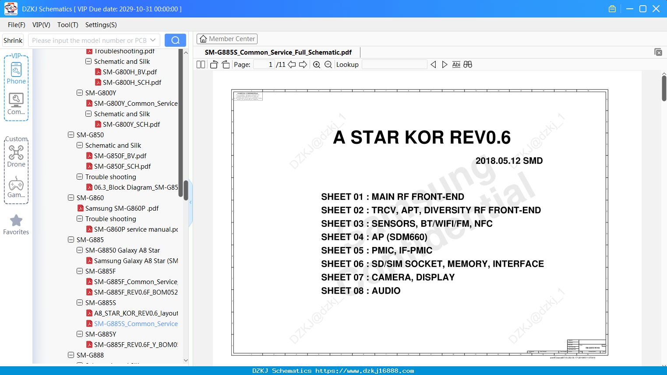Click PDF icon for A8_STAR_KOR_REV0.6_layout
Image resolution: width=667 pixels, height=375 pixels.
(89, 313)
